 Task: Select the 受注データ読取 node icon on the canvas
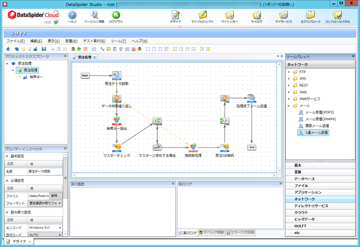coord(116,76)
